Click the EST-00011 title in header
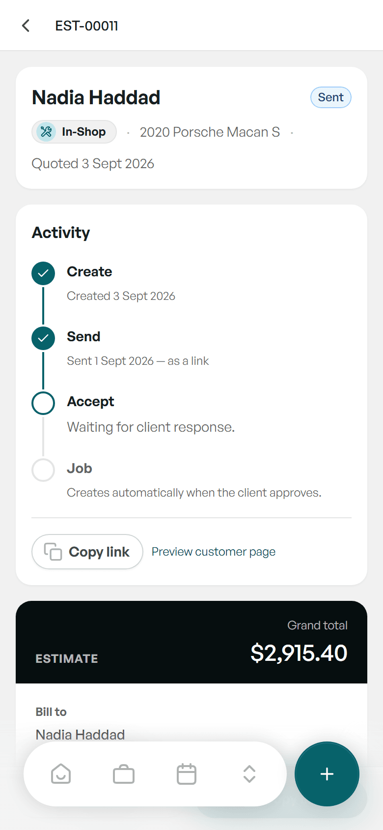Screen dimensions: 383x830 tap(86, 26)
